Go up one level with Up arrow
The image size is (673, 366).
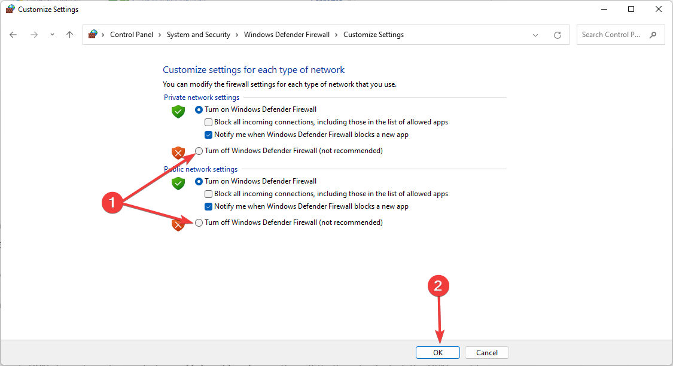tap(69, 35)
